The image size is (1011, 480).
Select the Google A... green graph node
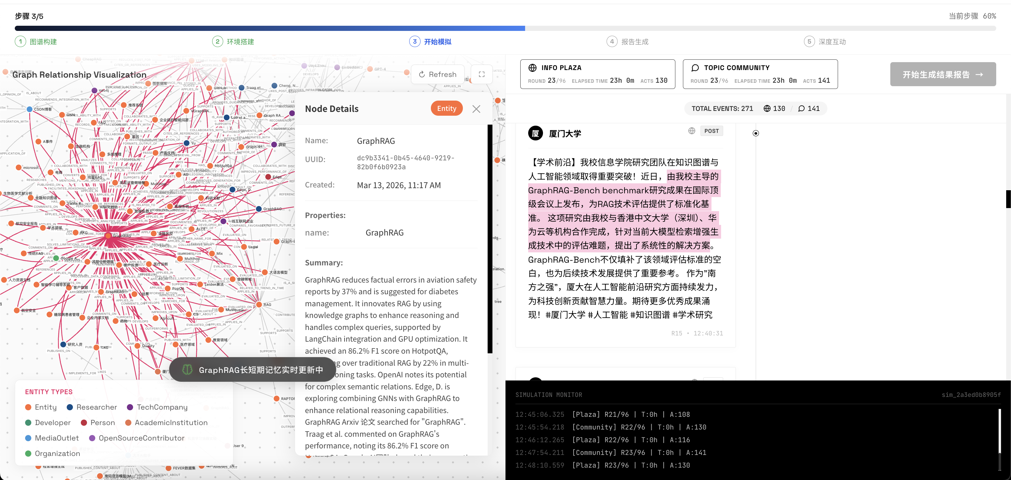56,258
